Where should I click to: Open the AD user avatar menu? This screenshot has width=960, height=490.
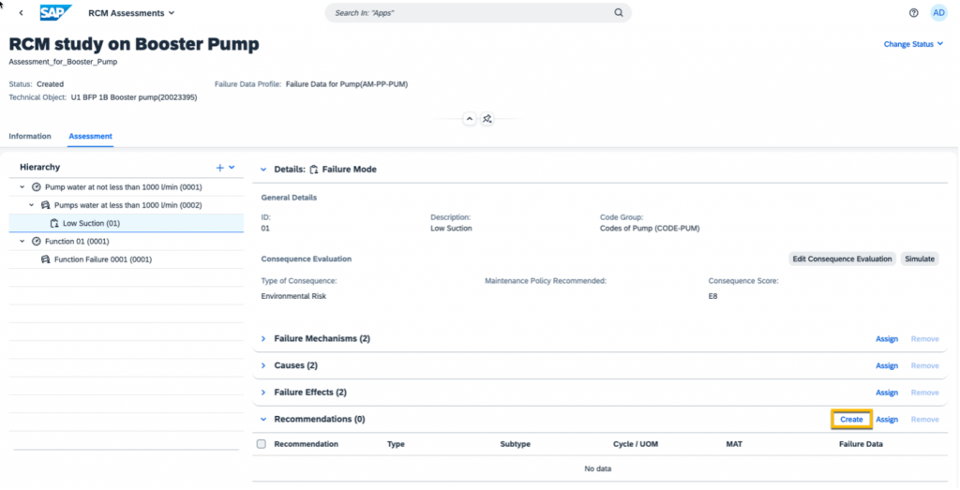tap(938, 13)
